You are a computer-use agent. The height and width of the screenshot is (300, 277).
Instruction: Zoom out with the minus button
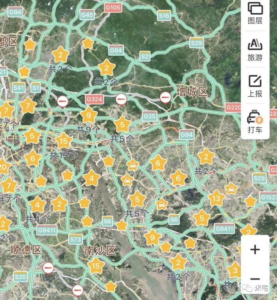tap(255, 279)
